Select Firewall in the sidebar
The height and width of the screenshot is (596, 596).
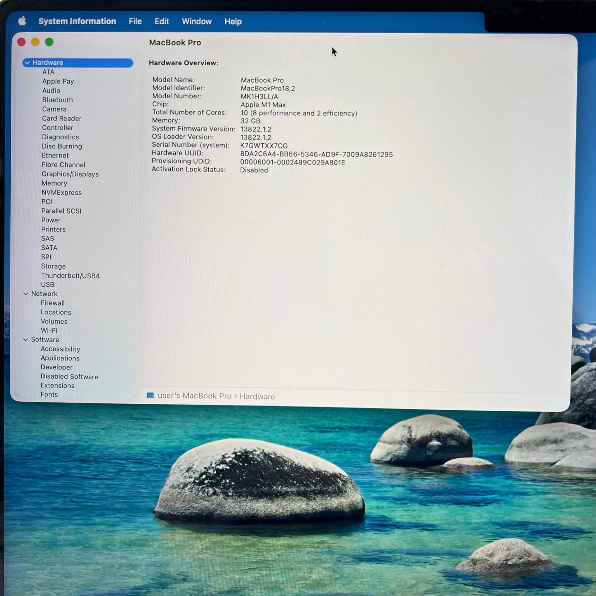pos(52,303)
